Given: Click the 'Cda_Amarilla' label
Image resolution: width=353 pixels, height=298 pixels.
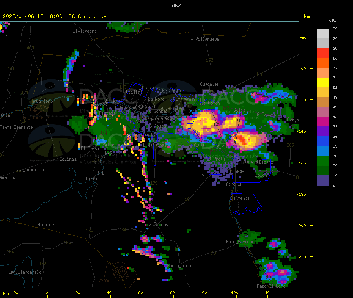Looking at the screenshot, I should tap(29, 170).
